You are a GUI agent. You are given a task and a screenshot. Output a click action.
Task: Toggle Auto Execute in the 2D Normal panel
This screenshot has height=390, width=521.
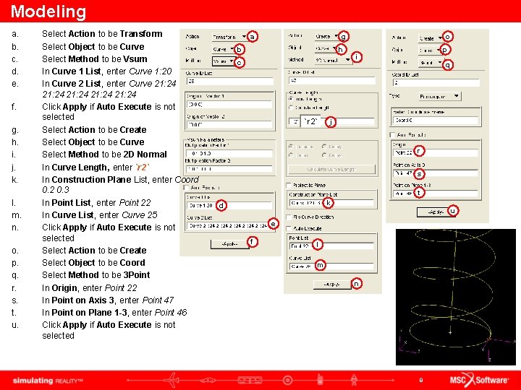click(289, 228)
